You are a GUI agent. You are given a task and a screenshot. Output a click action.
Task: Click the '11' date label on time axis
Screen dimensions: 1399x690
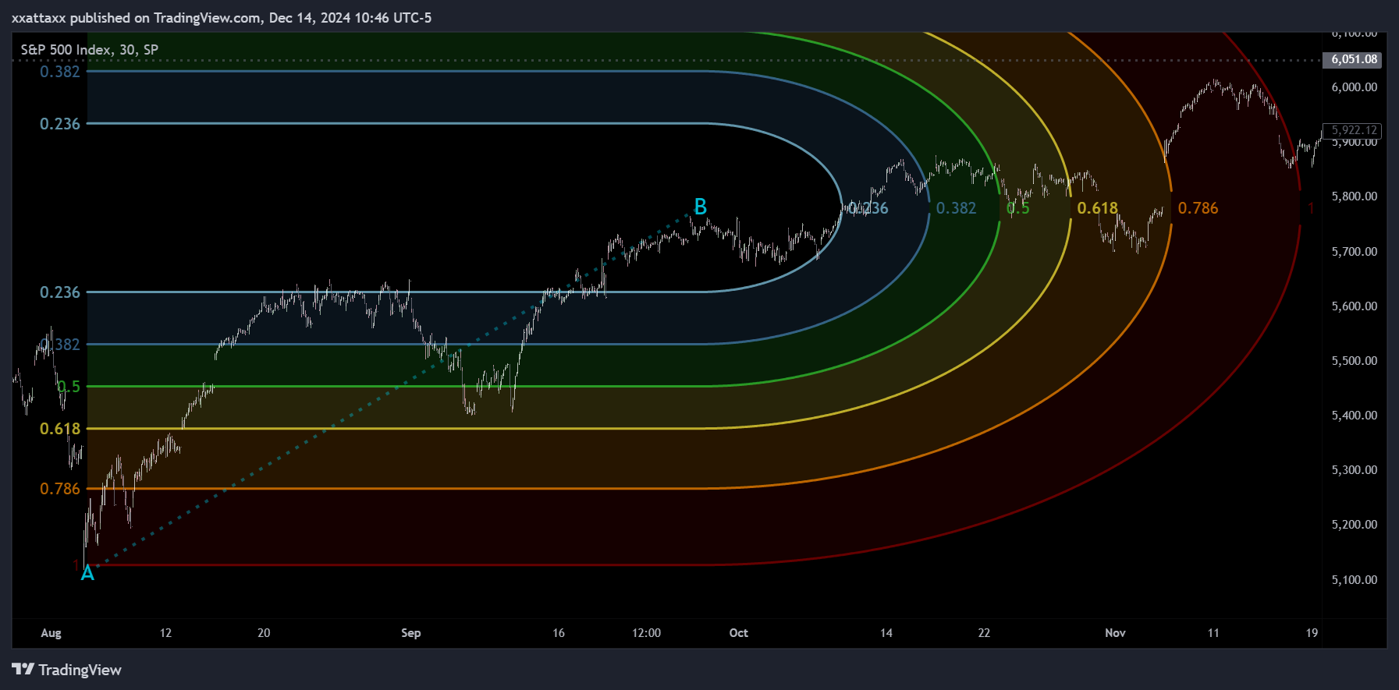point(1213,633)
